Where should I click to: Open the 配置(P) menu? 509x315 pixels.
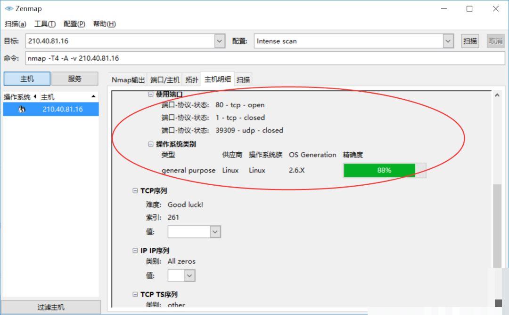[74, 24]
